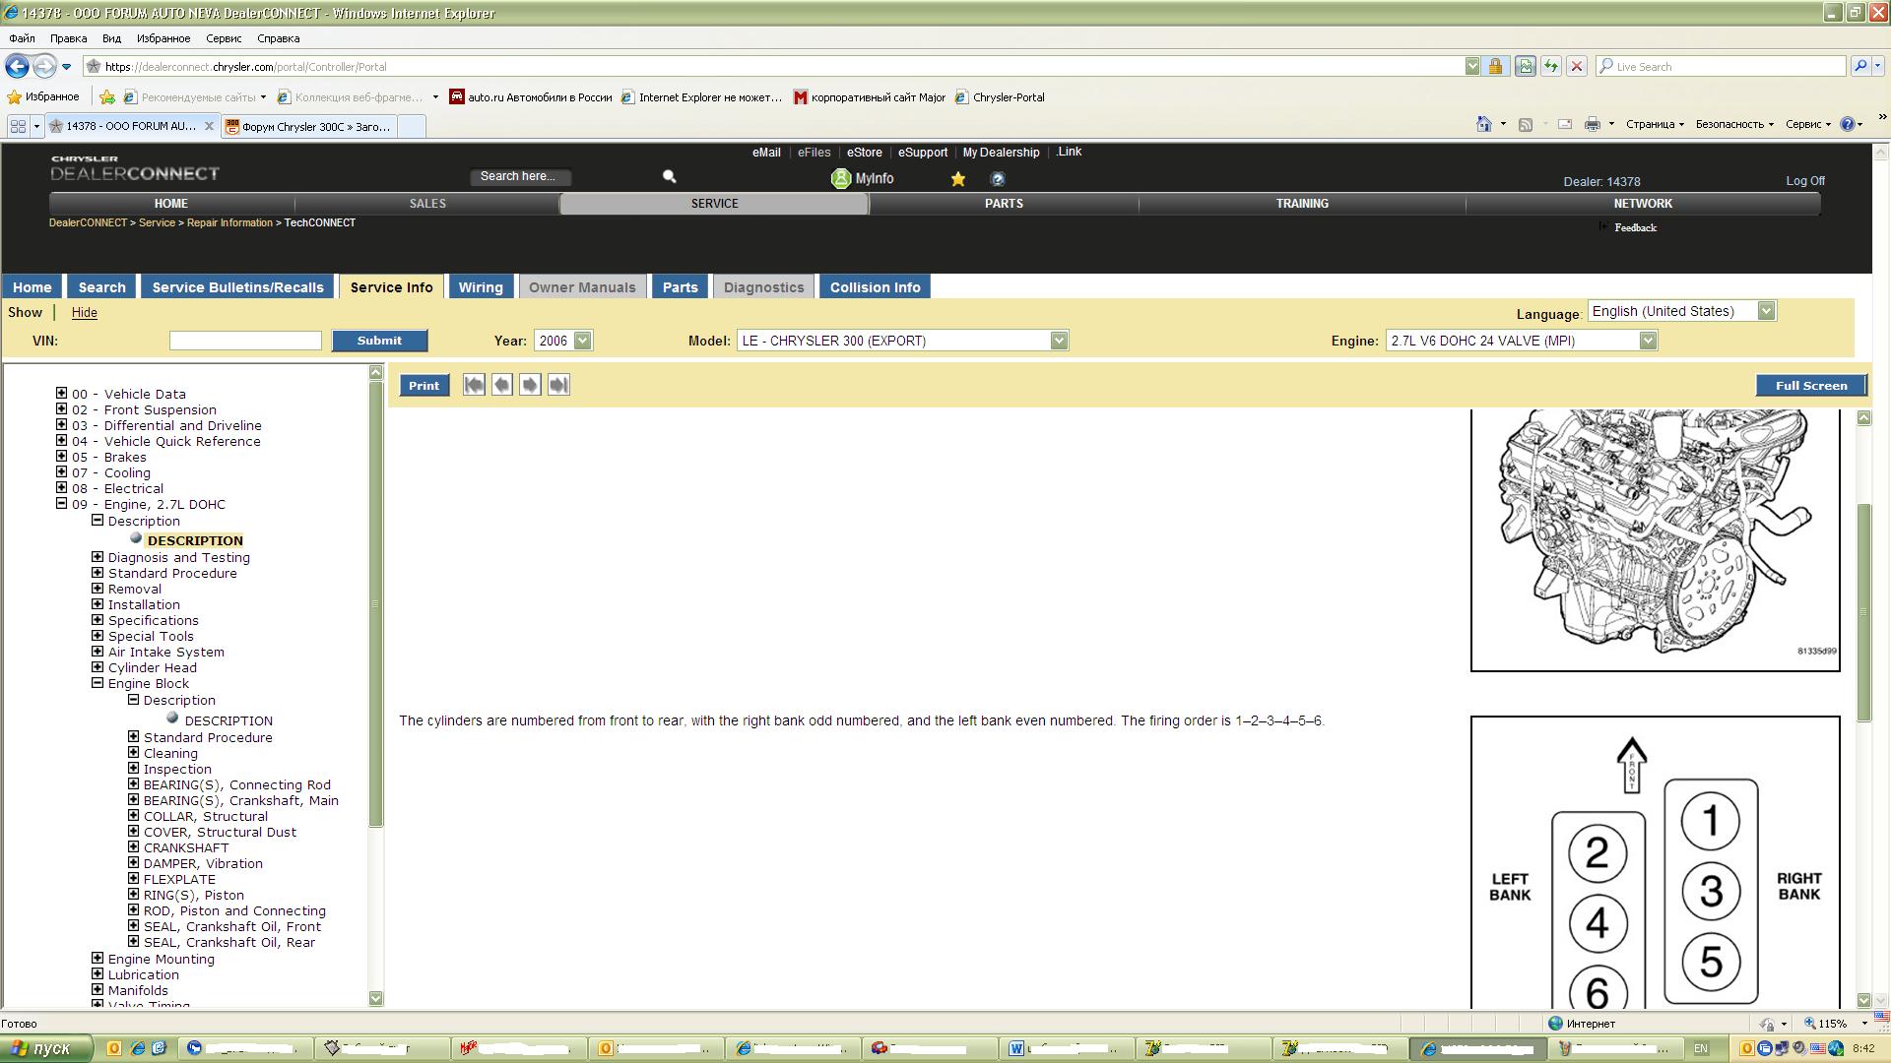Image resolution: width=1891 pixels, height=1063 pixels.
Task: Open the Parts tab
Action: point(680,286)
